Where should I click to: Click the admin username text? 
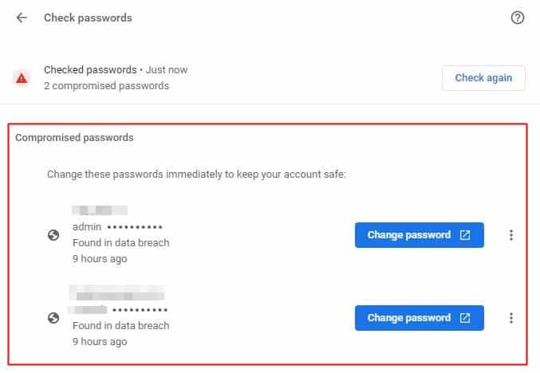click(87, 227)
